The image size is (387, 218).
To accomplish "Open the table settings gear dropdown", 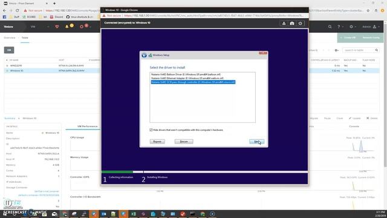I will (x=337, y=50).
